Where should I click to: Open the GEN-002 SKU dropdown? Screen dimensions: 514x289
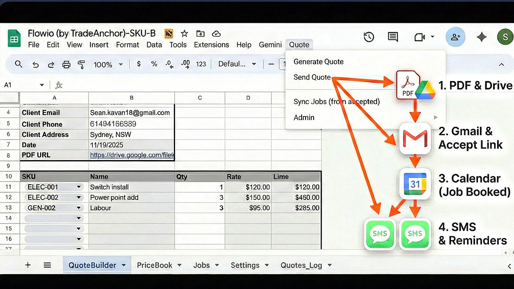[79, 208]
